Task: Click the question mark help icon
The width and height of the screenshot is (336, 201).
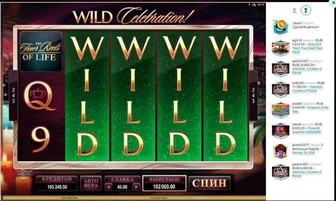Action: pos(249,5)
